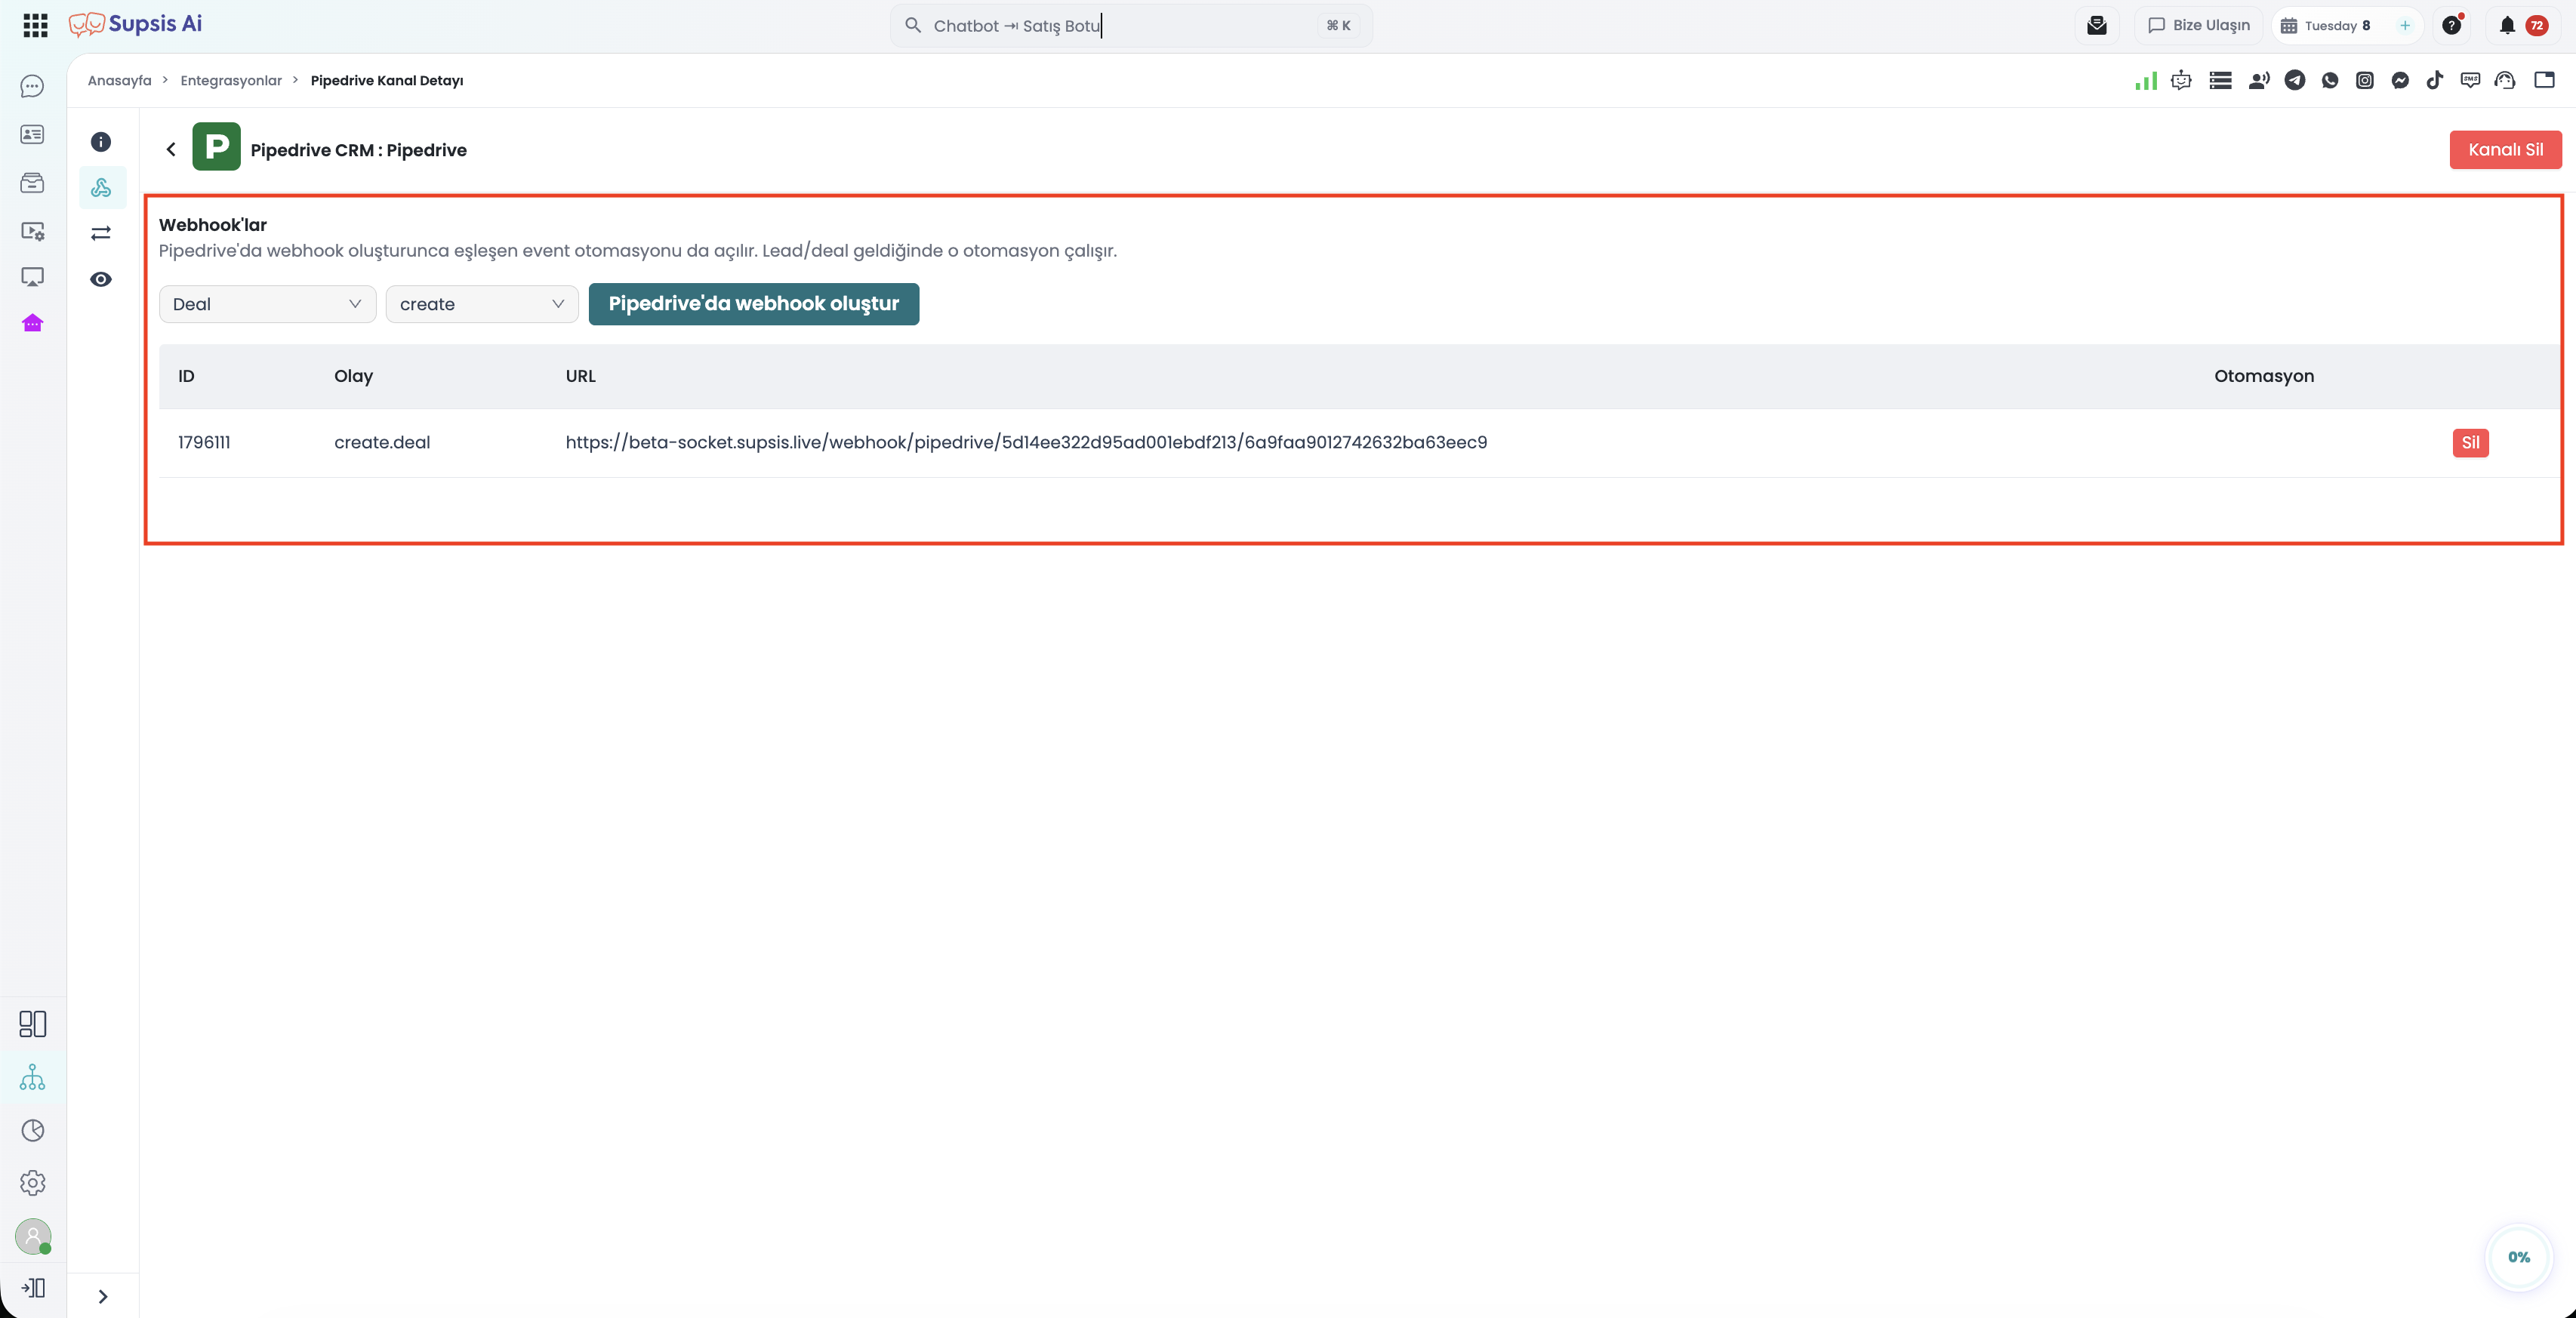Click the server stack icon
Screen dimensions: 2576x1318
[2220, 80]
